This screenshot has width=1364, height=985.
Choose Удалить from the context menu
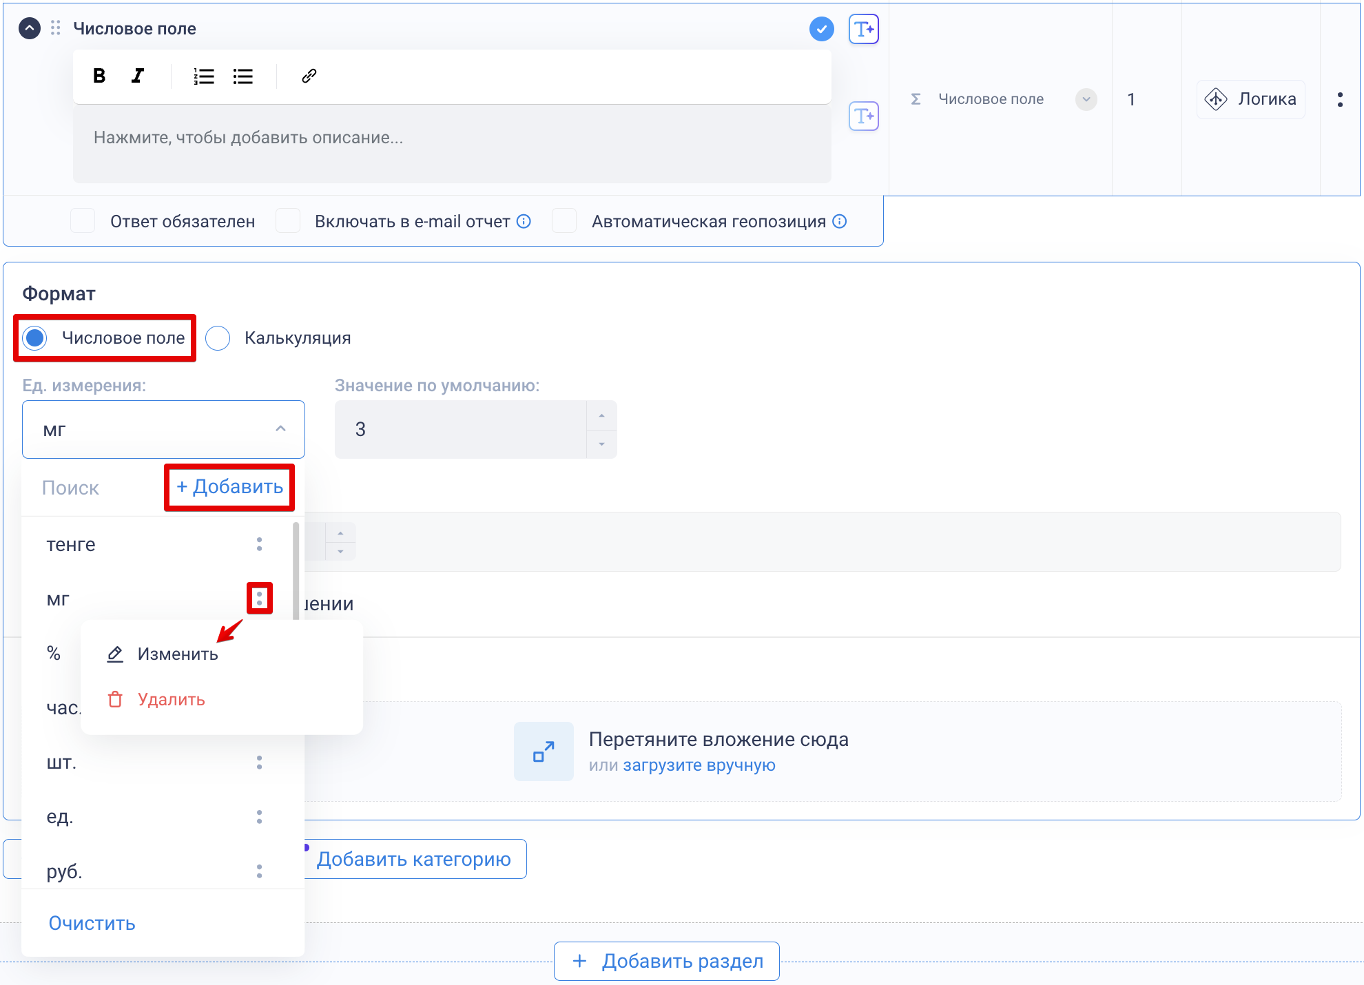tap(171, 699)
